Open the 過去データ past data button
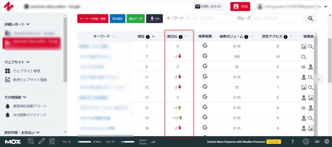 [136, 18]
